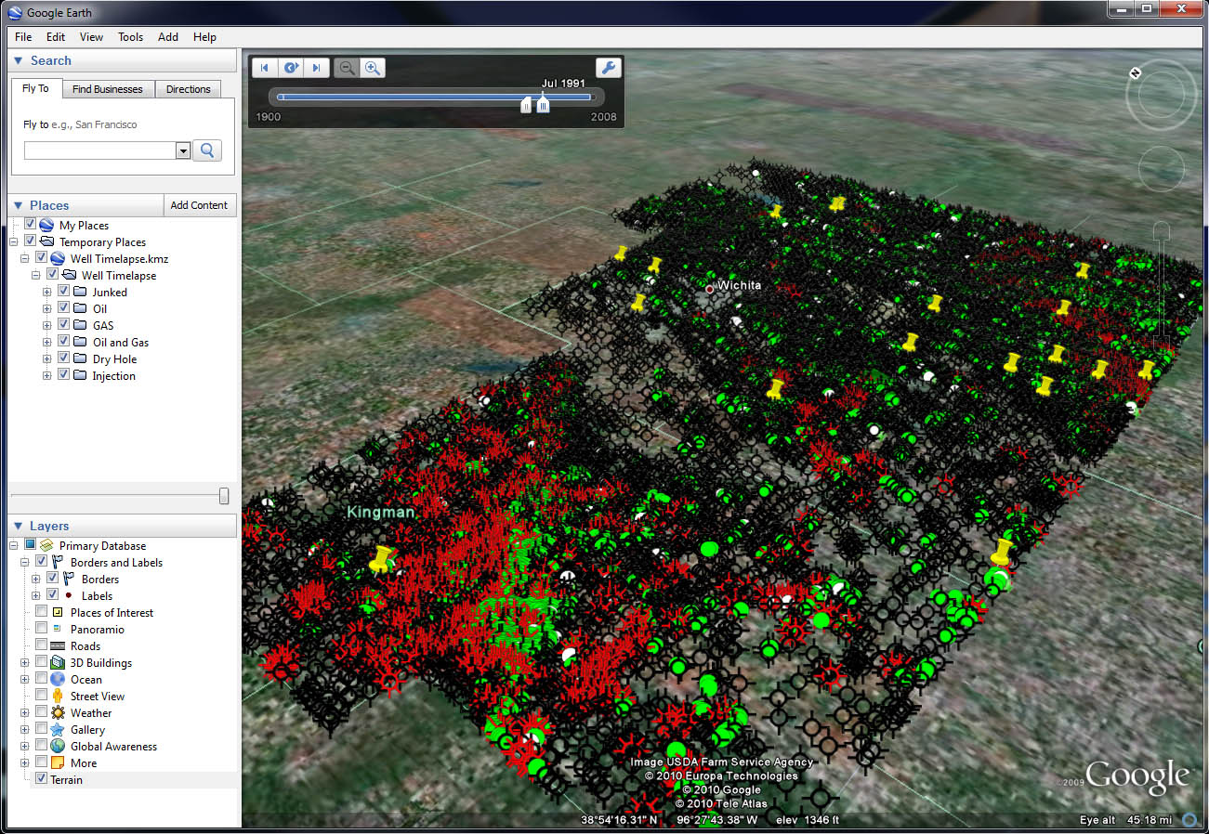Select the Temporary Places tree item
Viewport: 1209px width, 834px height.
pos(102,242)
